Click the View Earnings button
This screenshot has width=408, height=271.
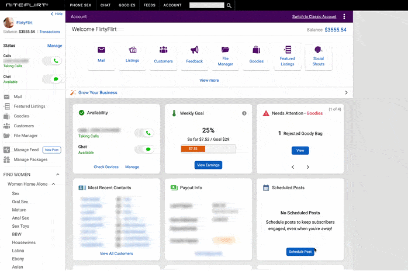(x=208, y=165)
